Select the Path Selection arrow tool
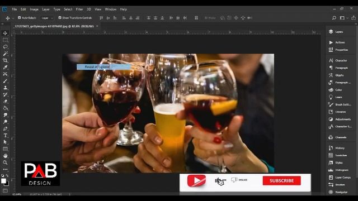This screenshot has height=201, width=358. 5,142
